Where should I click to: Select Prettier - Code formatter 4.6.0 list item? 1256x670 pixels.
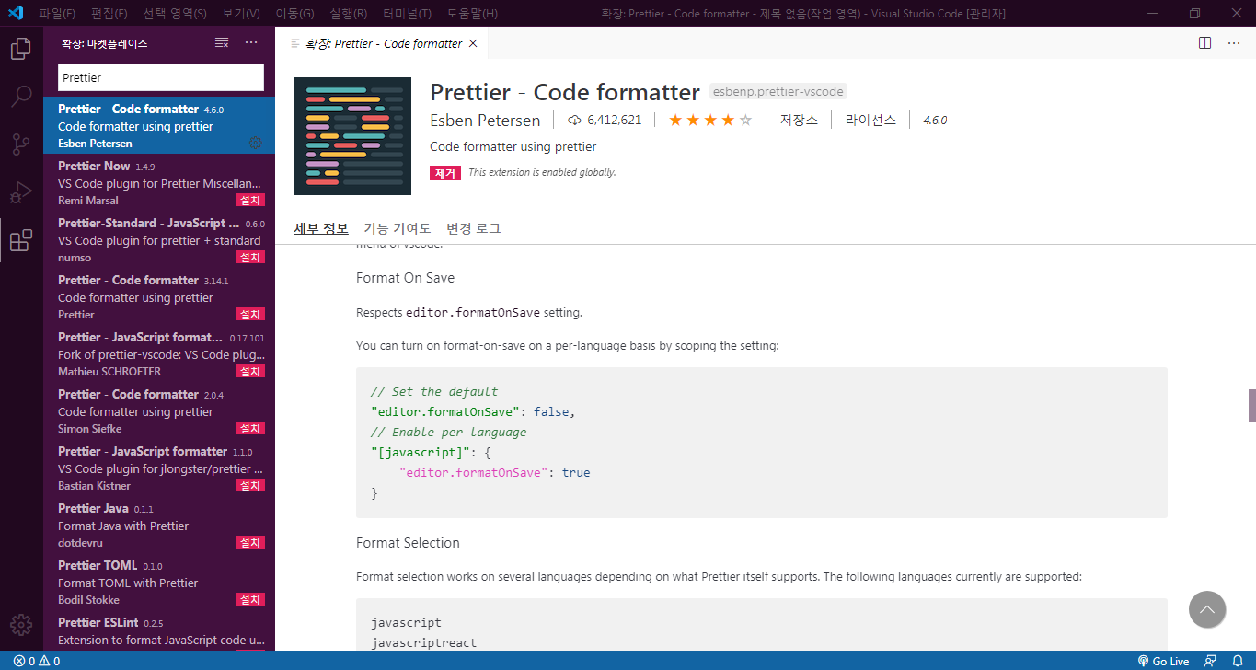pos(158,125)
